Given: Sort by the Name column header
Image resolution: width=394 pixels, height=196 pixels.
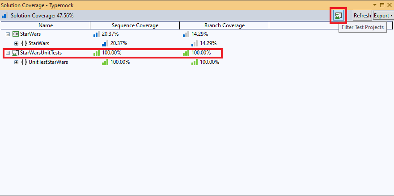Looking at the screenshot, I should click(45, 25).
